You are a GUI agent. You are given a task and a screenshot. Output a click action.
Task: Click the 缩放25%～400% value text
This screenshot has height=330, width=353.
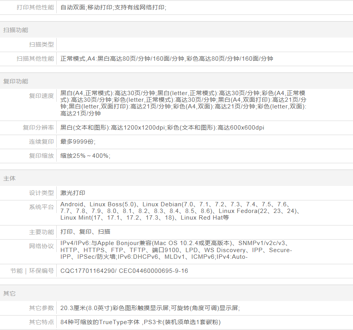85,156
